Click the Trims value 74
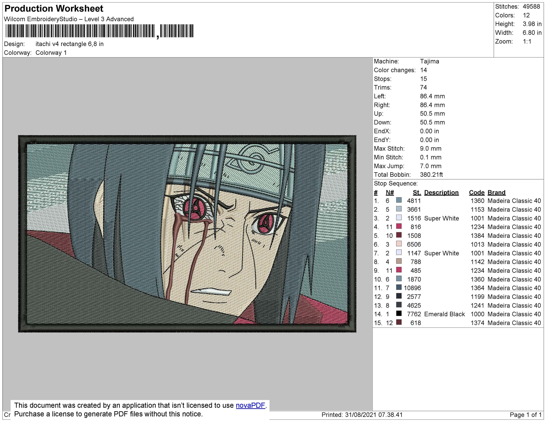Image resolution: width=546 pixels, height=422 pixels. point(423,88)
